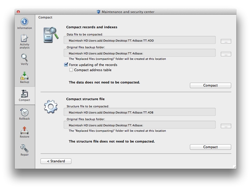Click Compact button for structure file

click(210, 147)
